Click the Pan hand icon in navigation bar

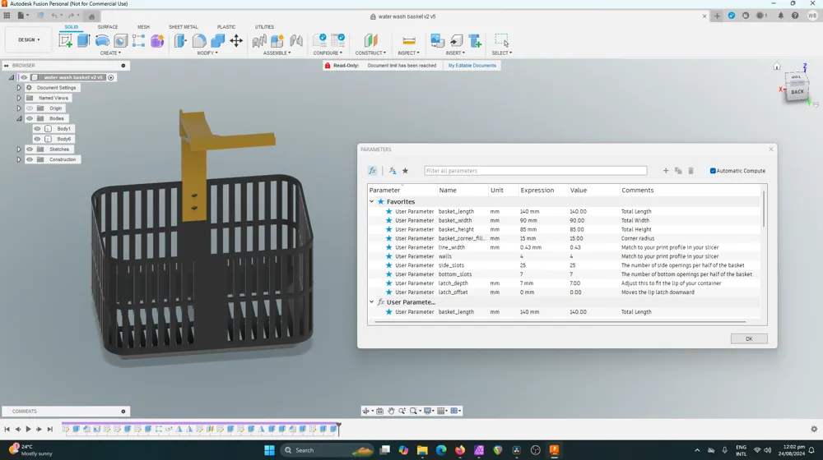391,412
